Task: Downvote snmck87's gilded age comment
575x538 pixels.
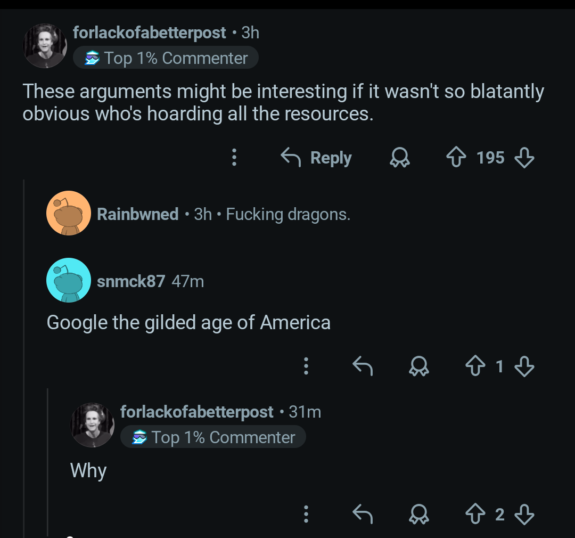Action: 524,366
